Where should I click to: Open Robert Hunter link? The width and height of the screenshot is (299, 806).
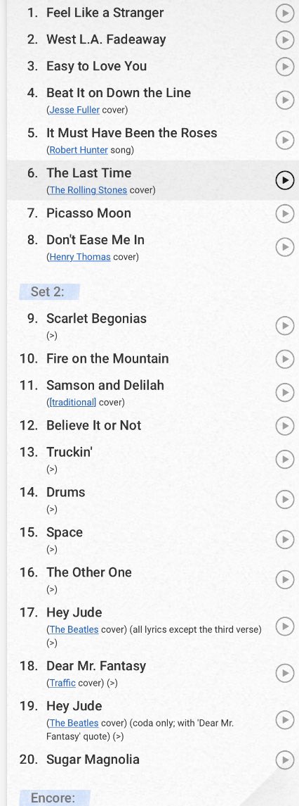pyautogui.click(x=79, y=150)
